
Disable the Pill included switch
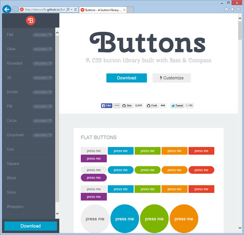coord(42,106)
